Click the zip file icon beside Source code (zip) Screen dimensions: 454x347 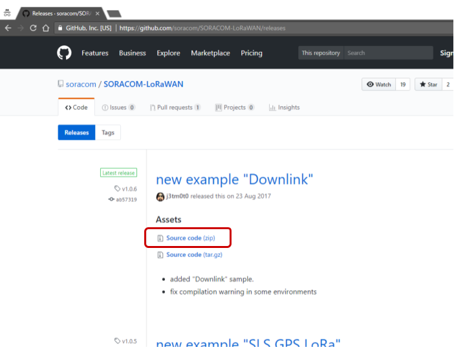pos(160,238)
